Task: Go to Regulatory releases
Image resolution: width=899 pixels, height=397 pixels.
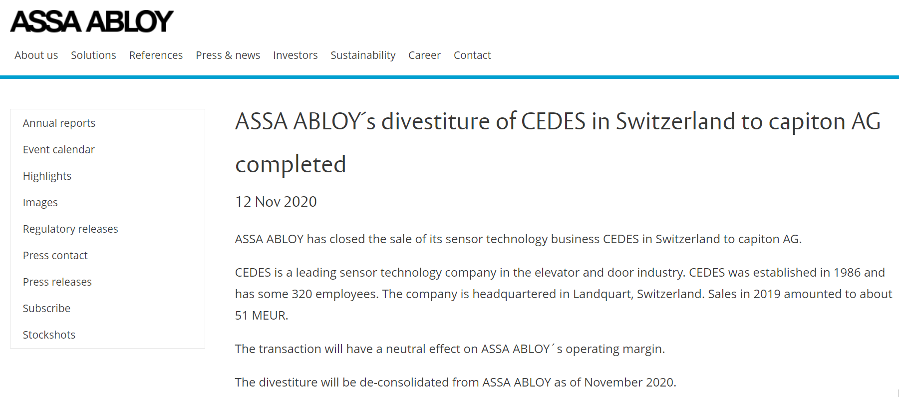Action: point(70,229)
